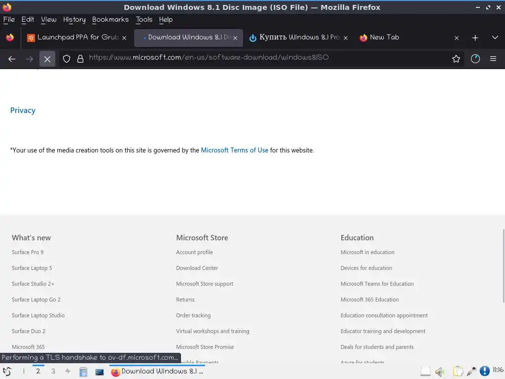This screenshot has height=379, width=505.
Task: Open Deals for students and parents link
Action: tap(377, 347)
